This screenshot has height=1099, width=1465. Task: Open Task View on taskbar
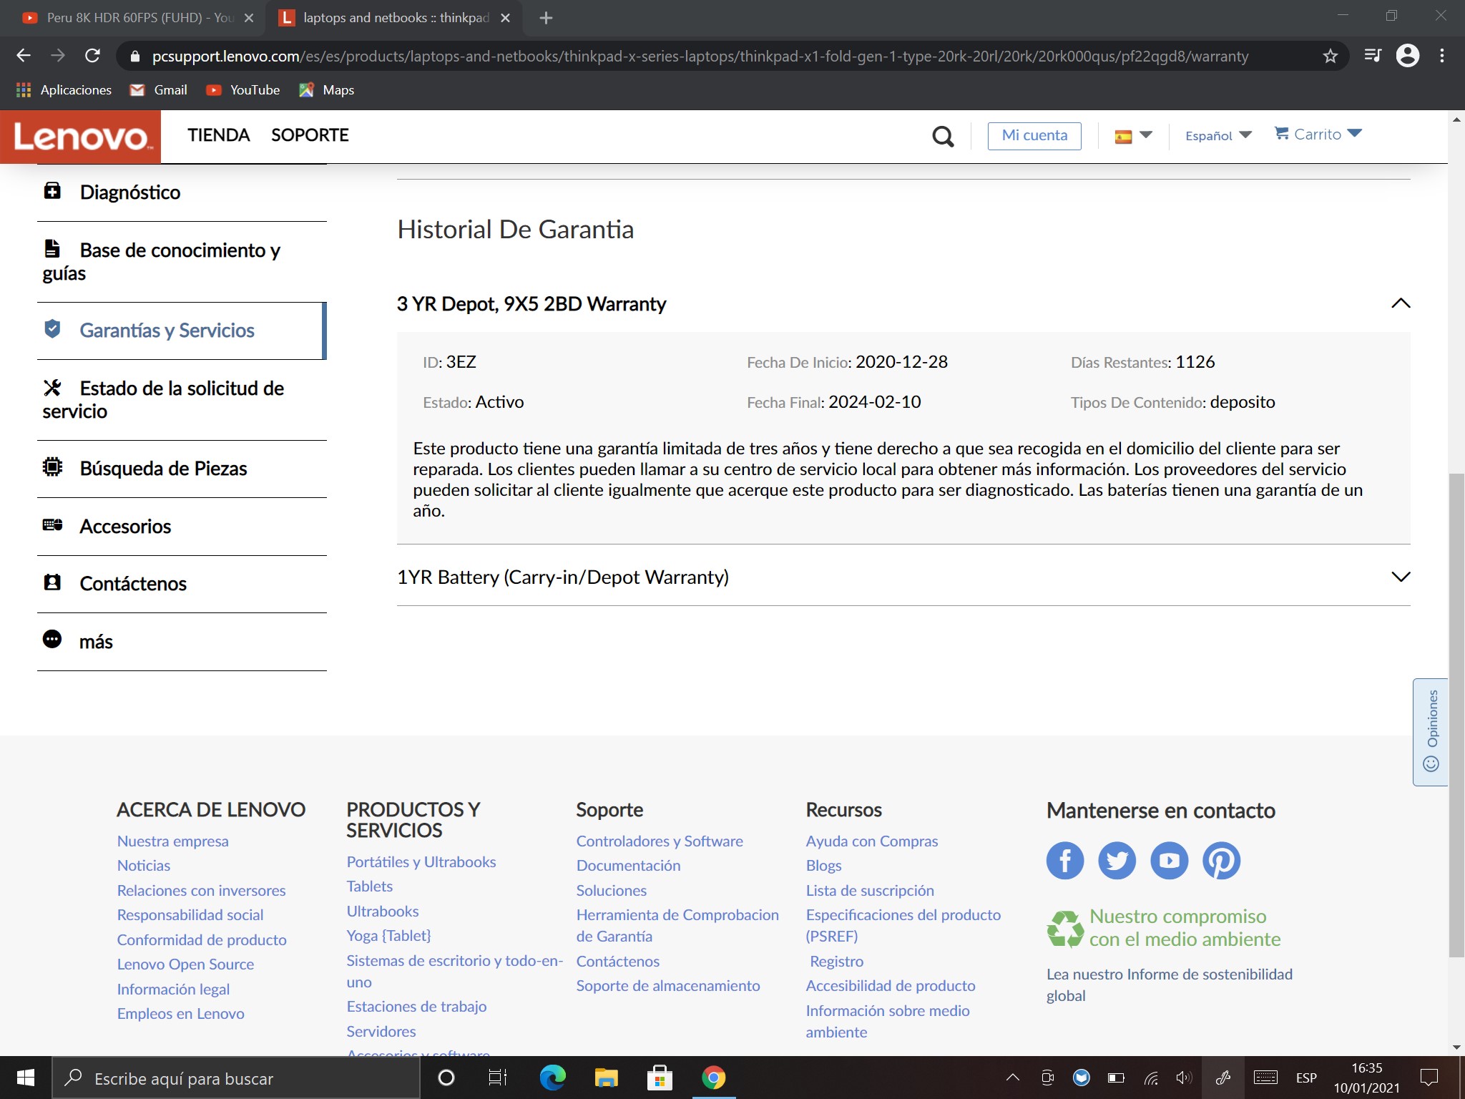coord(498,1078)
